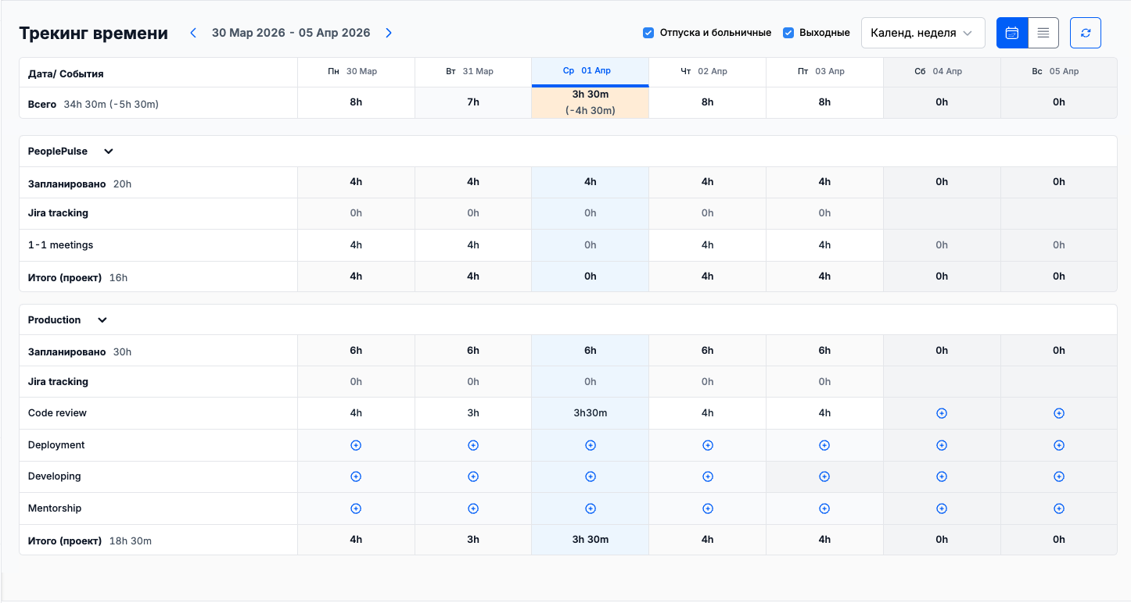Collapse the Production project section
Screen dimensions: 1131x603
(x=102, y=320)
